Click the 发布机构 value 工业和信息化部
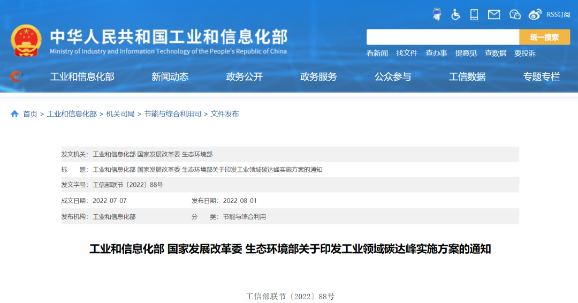The width and height of the screenshot is (578, 303). (x=114, y=217)
